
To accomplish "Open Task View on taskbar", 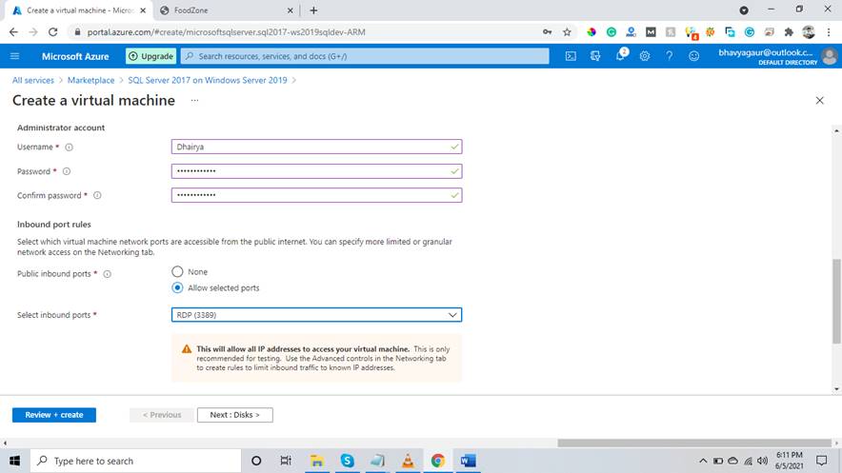I will point(286,461).
